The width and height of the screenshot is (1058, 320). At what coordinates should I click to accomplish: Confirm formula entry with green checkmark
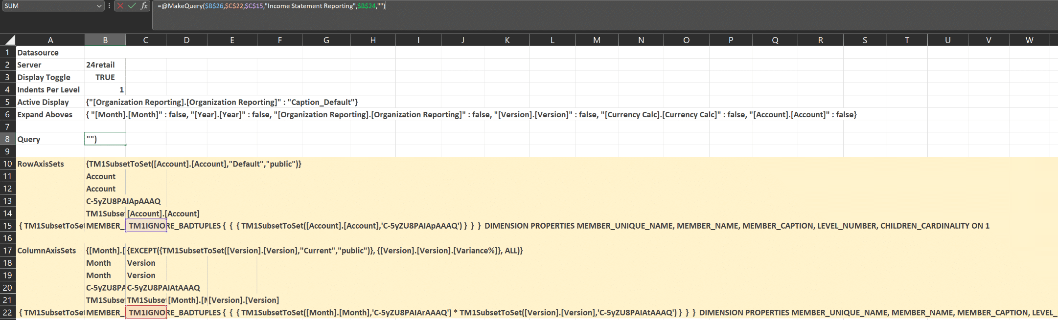point(132,6)
